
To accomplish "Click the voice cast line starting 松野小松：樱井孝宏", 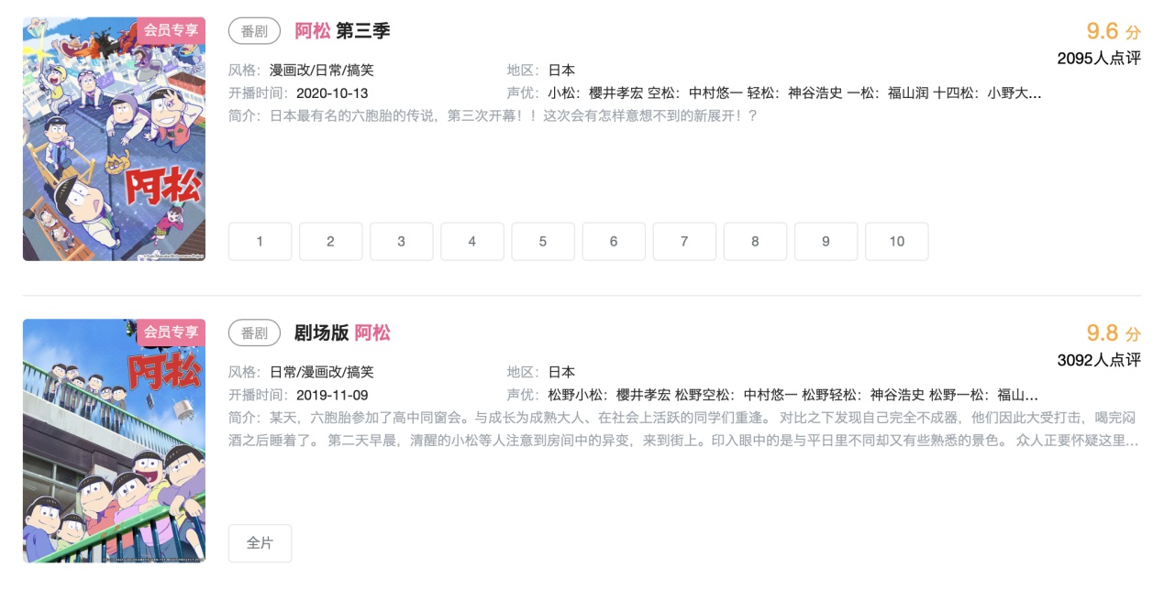I will [793, 396].
